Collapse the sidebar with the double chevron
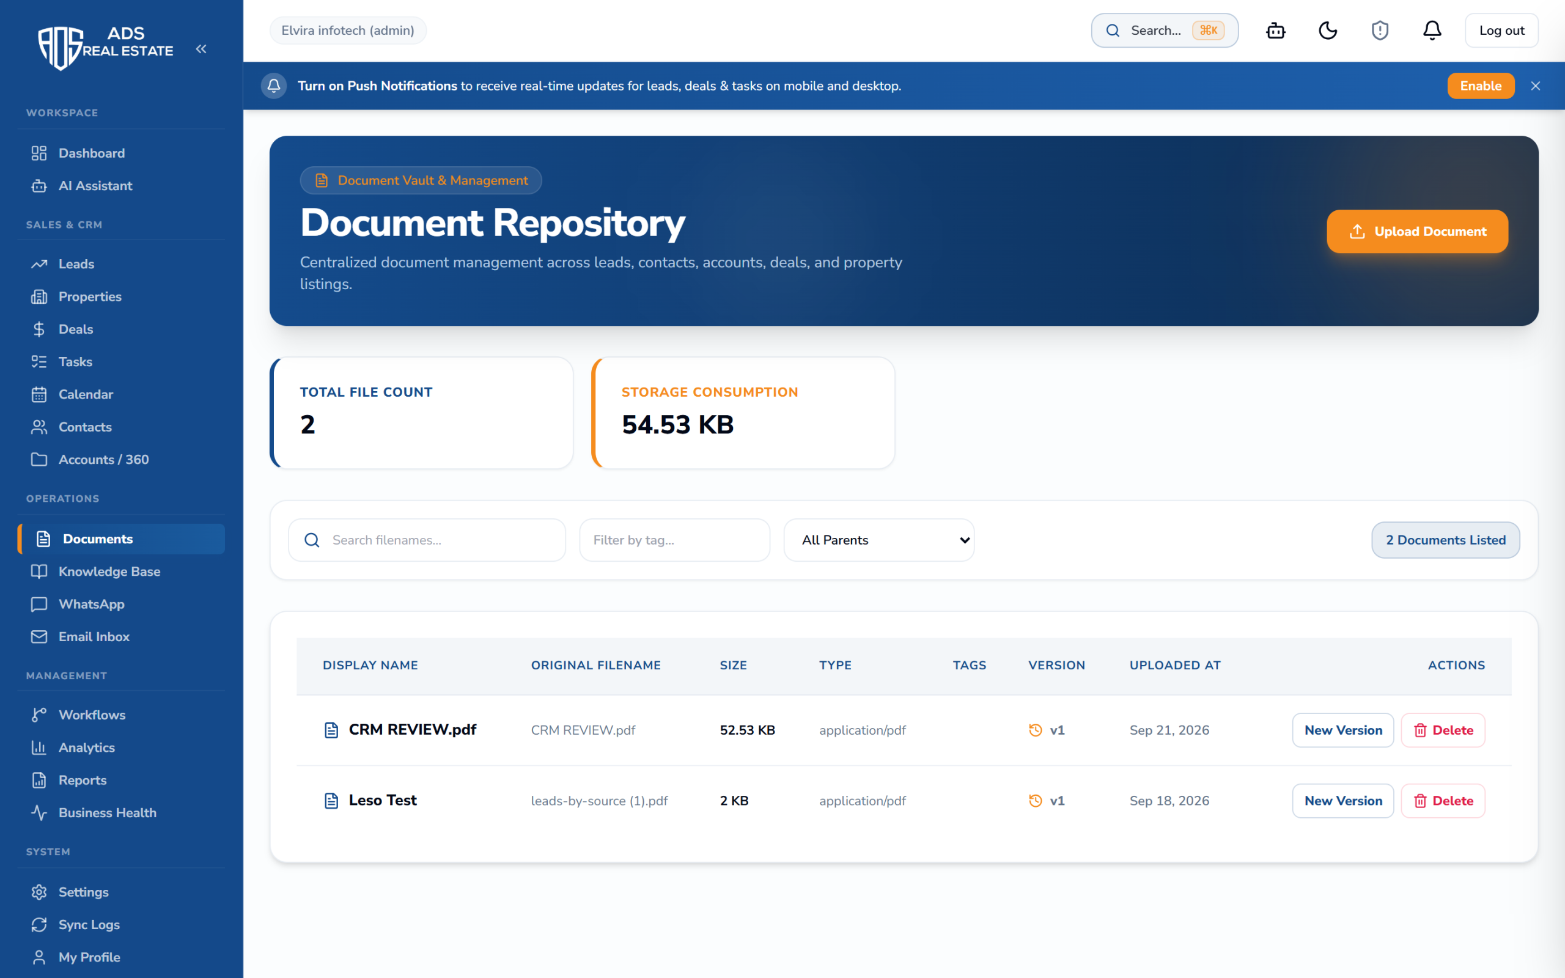 tap(201, 49)
